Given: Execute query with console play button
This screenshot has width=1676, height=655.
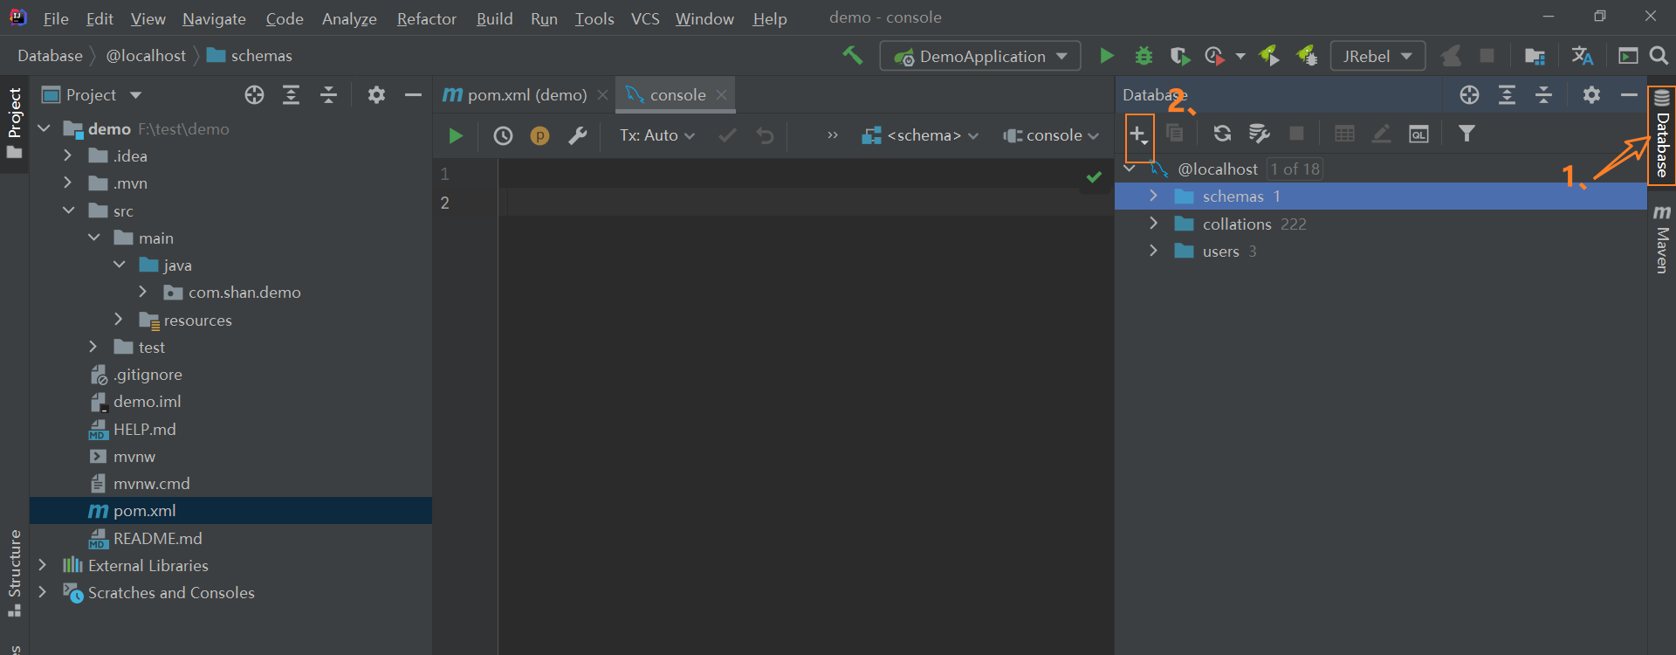Looking at the screenshot, I should 455,135.
